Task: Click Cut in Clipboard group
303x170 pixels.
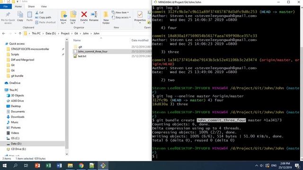Action: (39, 13)
